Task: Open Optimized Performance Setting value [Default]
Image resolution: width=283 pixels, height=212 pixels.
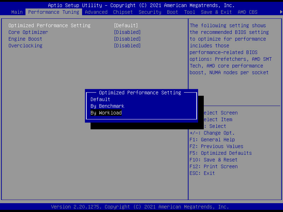Action: coord(126,25)
